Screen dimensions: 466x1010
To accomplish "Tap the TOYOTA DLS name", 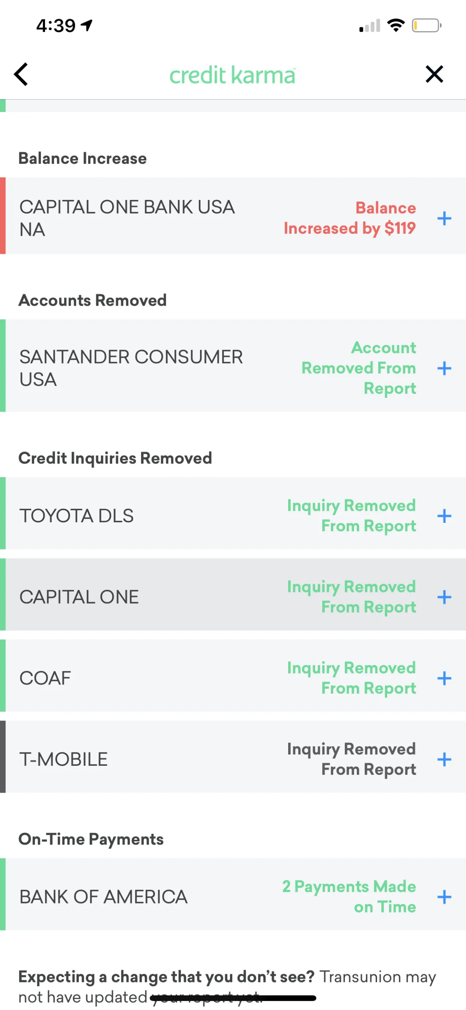I will click(77, 515).
